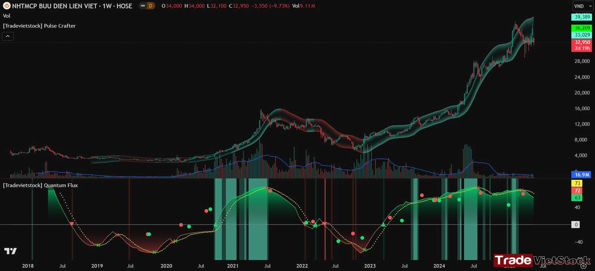Click the 33,029 price label
Image resolution: width=595 pixels, height=271 pixels.
click(x=582, y=35)
